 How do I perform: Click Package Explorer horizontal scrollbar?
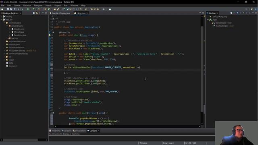tap(24, 140)
